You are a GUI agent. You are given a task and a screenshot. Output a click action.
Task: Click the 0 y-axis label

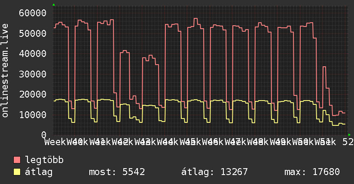click(44, 135)
